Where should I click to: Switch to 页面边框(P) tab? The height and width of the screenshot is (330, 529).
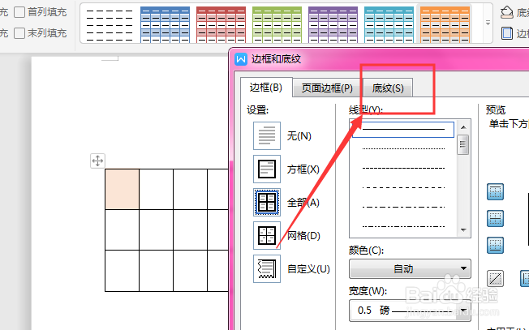[x=327, y=88]
